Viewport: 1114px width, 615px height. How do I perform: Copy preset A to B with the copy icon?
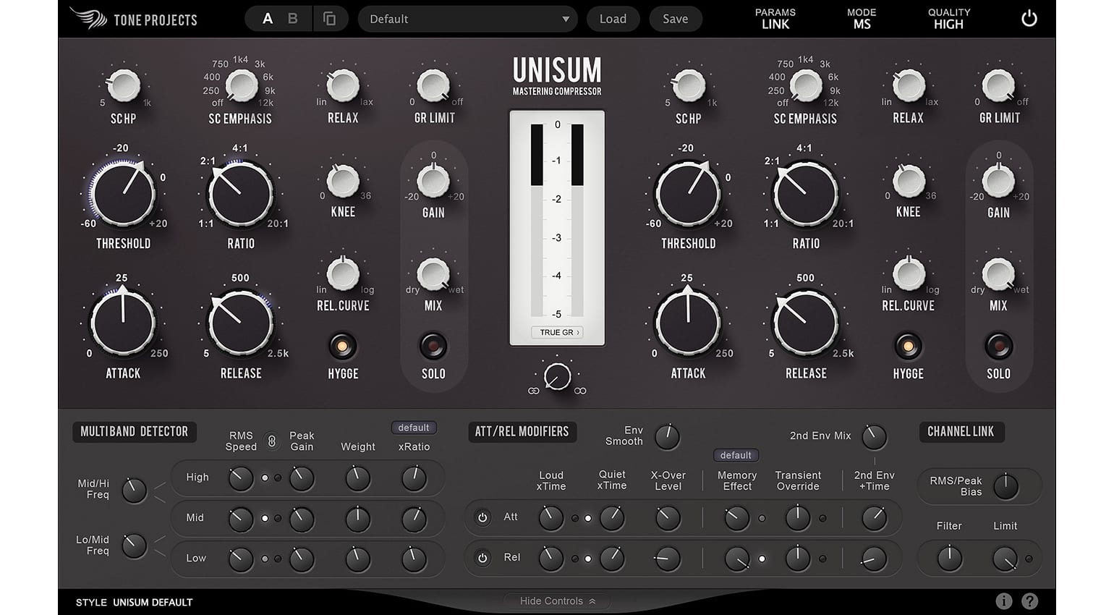click(x=331, y=19)
